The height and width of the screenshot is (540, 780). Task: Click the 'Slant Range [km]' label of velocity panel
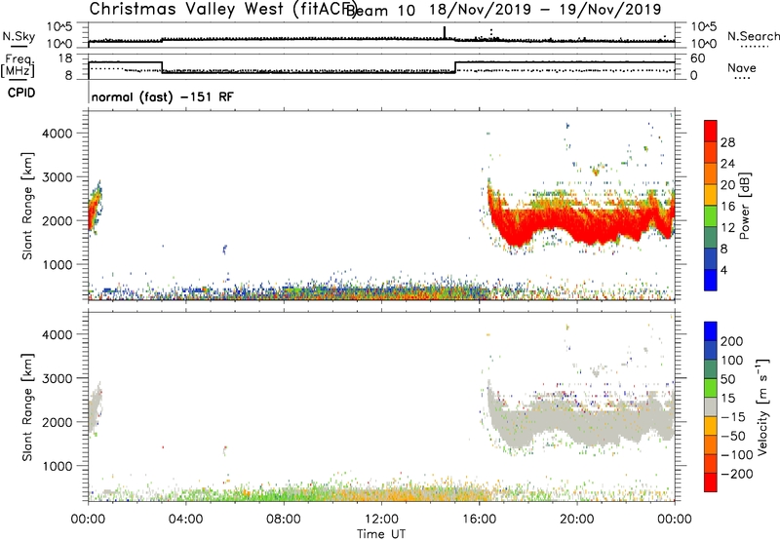[27, 406]
